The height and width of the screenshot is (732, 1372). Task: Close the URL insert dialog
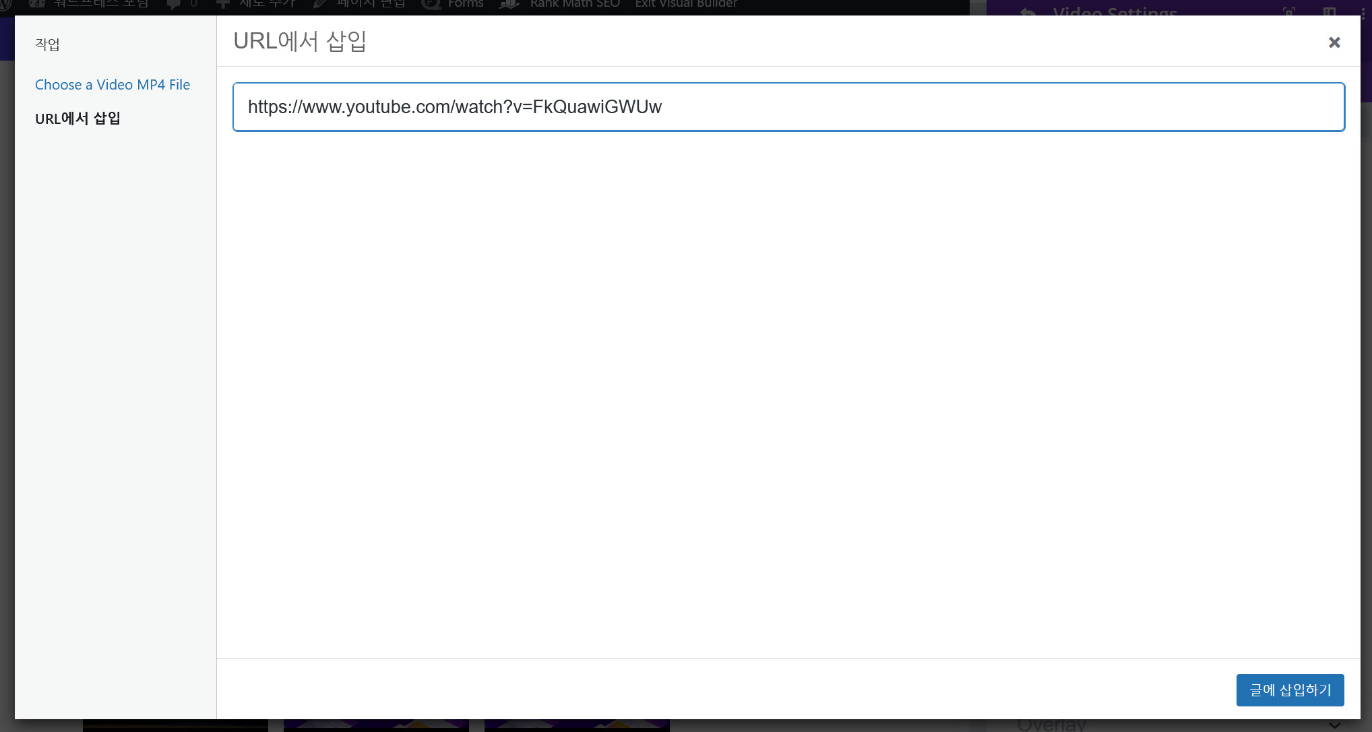tap(1334, 42)
